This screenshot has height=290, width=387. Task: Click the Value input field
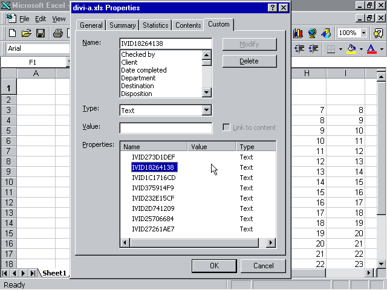click(166, 128)
